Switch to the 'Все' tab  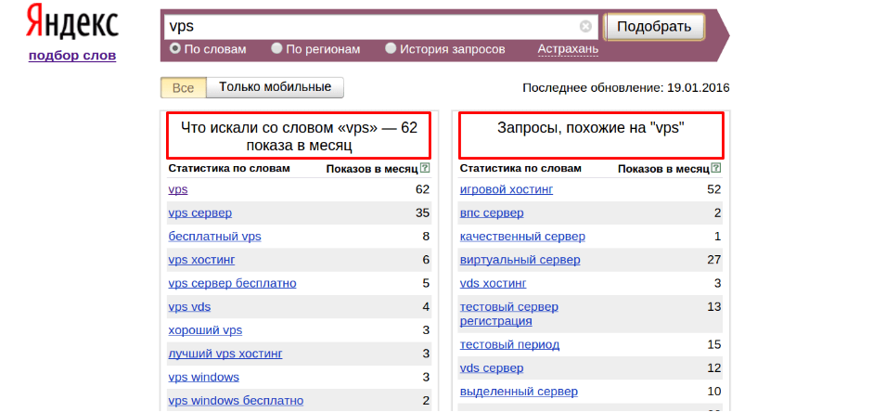[183, 87]
